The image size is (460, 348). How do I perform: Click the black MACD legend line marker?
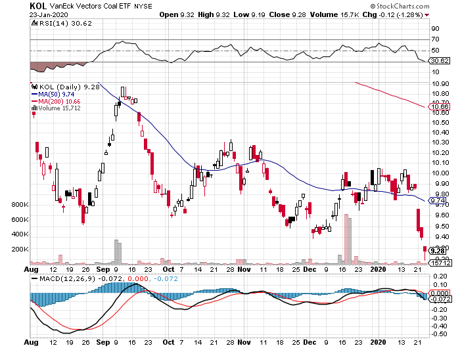(x=35, y=278)
